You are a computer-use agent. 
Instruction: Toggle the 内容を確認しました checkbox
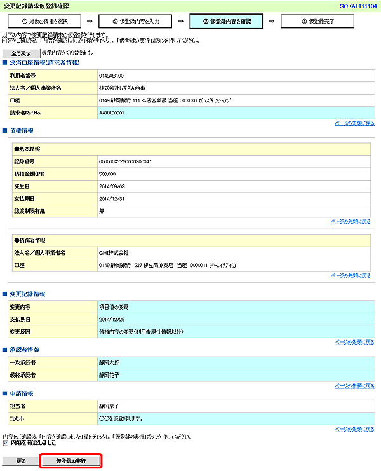coord(6,444)
